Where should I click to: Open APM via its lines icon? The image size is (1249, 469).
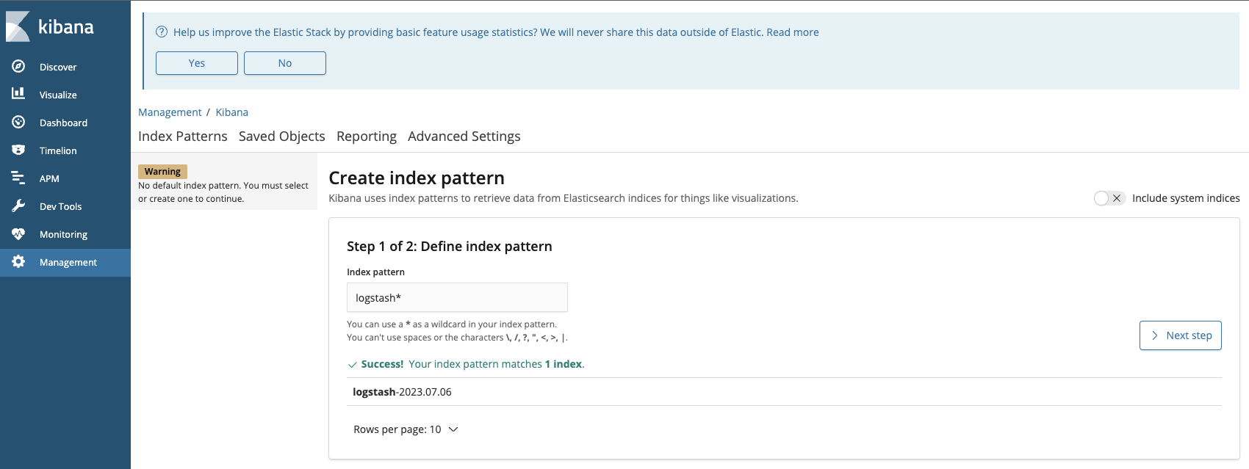point(18,178)
